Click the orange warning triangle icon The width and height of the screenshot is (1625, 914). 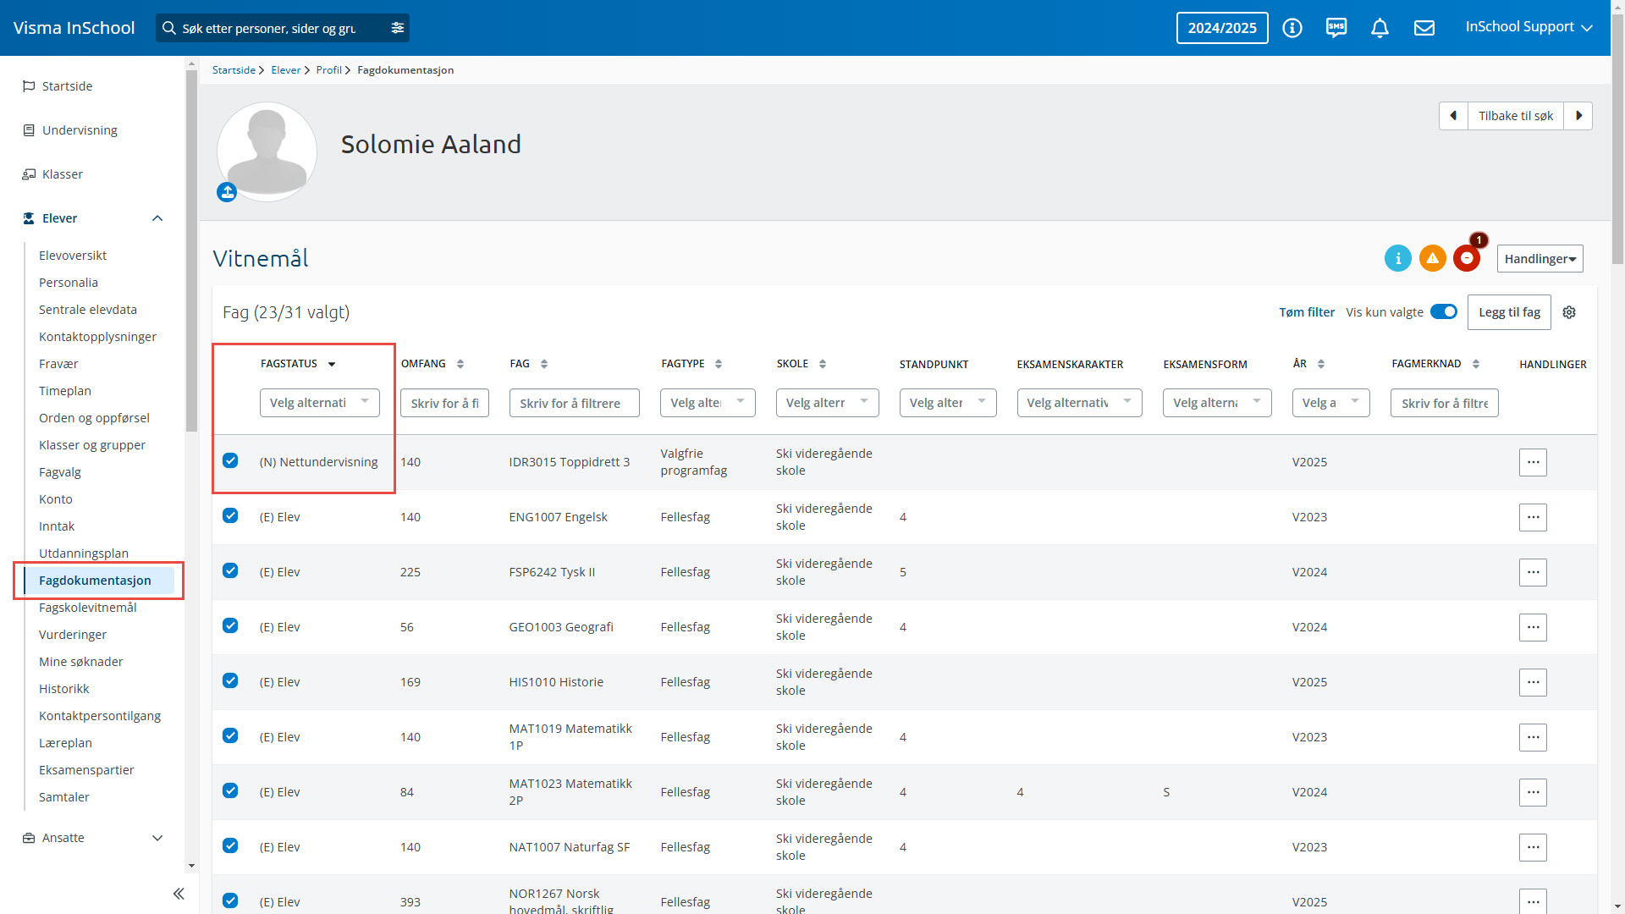1432,258
